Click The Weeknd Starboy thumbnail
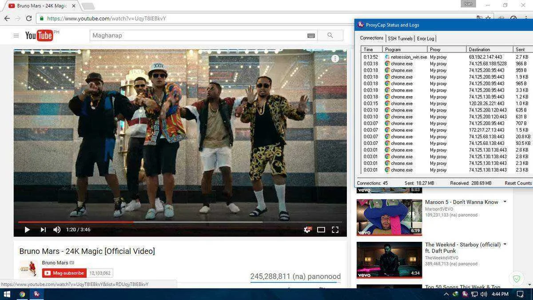 tap(389, 260)
